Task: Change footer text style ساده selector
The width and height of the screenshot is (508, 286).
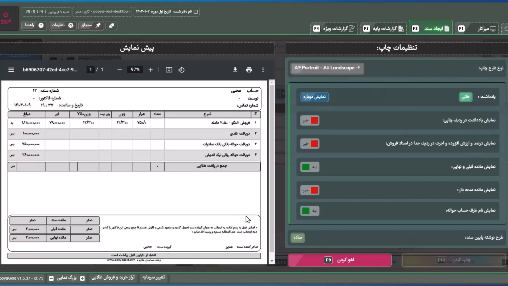Action: [x=298, y=237]
